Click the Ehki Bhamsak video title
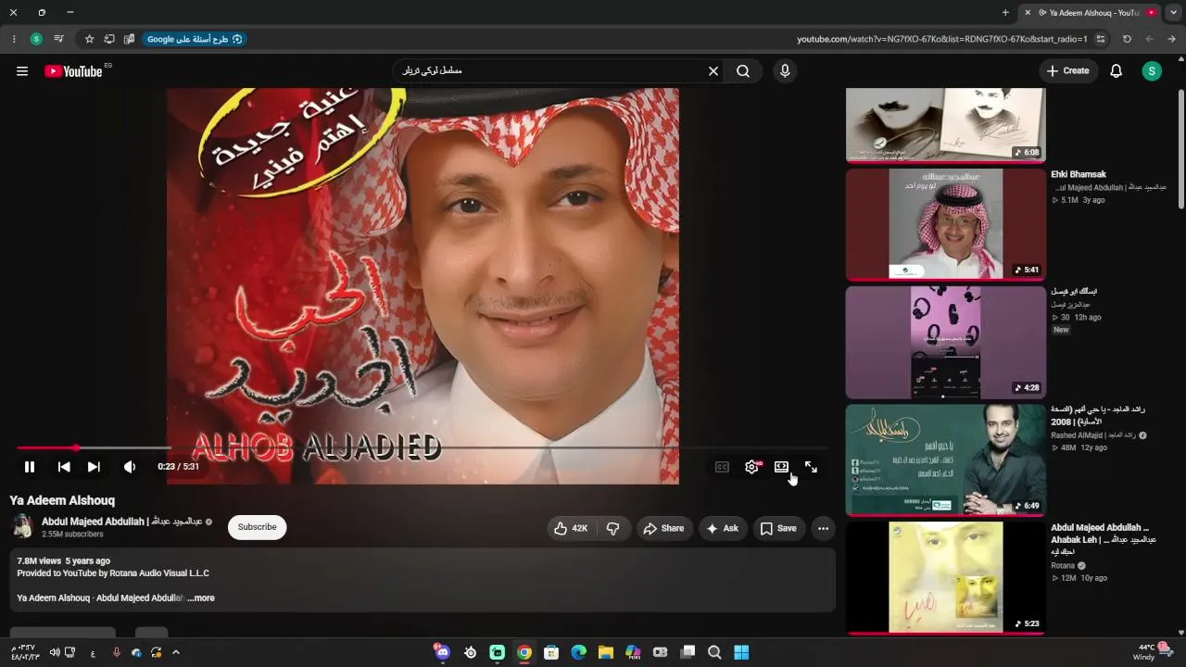The image size is (1186, 667). pos(1079,174)
